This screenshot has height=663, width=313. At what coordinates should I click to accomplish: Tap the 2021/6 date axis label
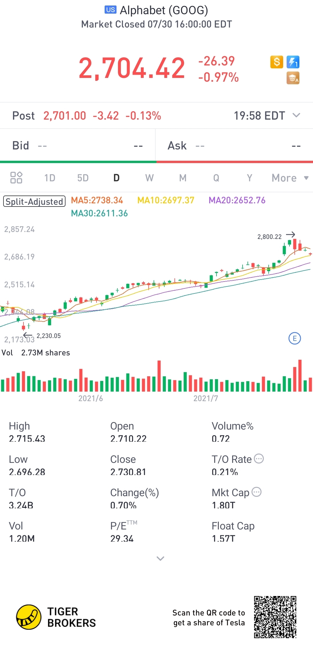point(91,398)
